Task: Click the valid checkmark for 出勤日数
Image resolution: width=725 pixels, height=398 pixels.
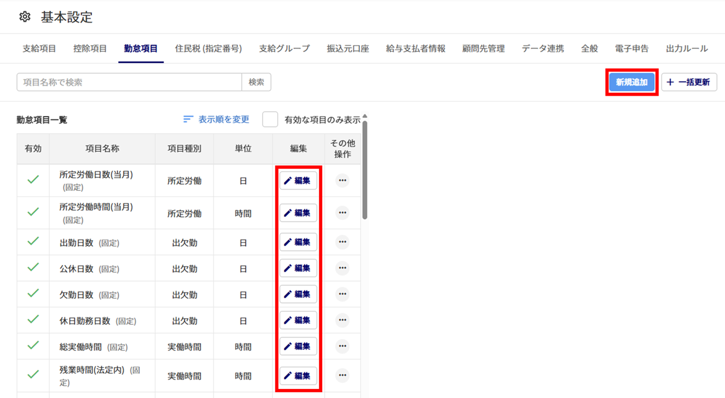Action: pos(33,242)
